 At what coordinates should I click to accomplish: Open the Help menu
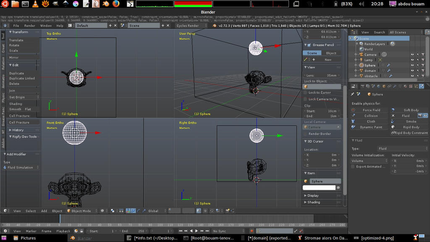coord(60,26)
